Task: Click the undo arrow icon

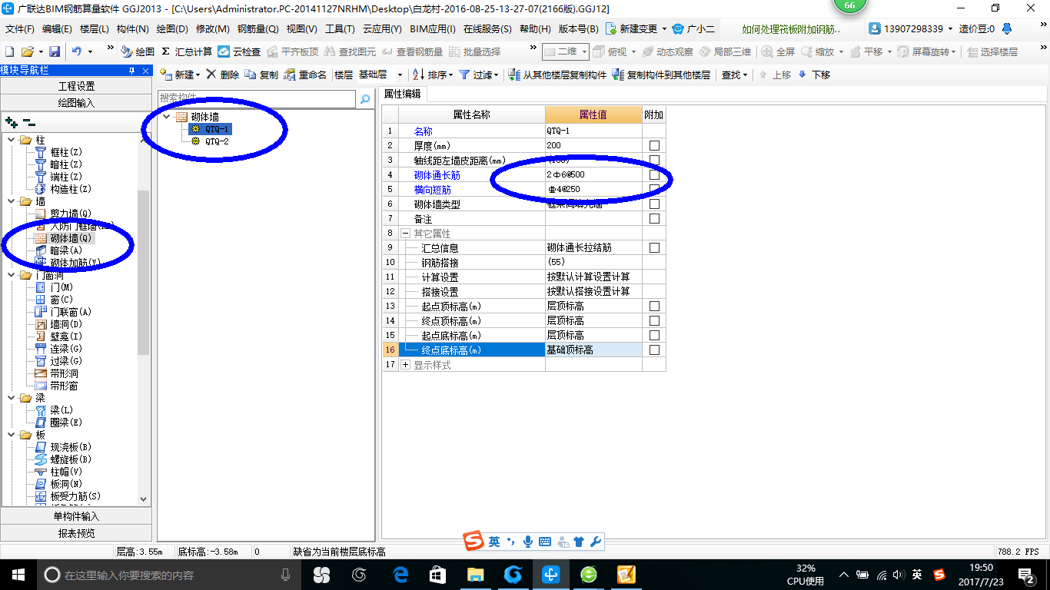Action: click(x=77, y=51)
